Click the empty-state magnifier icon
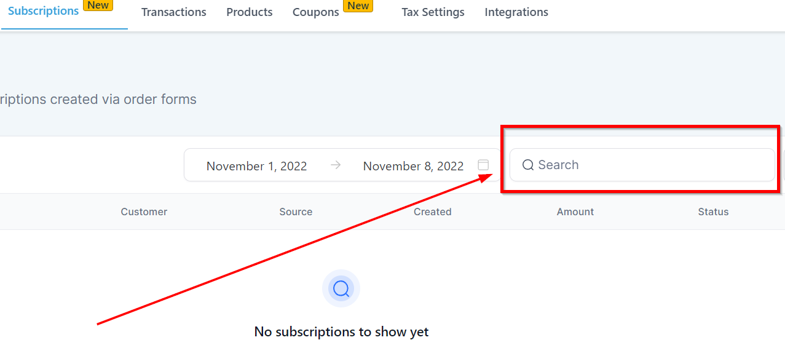This screenshot has width=785, height=356. (x=341, y=288)
